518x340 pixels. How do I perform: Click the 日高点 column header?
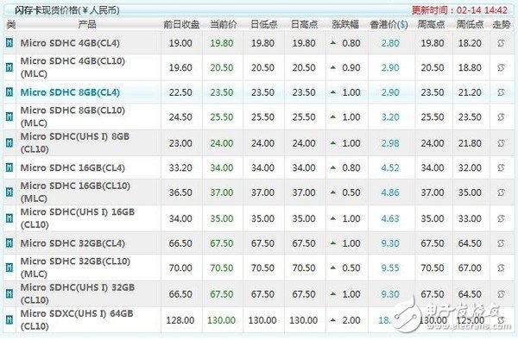click(304, 24)
